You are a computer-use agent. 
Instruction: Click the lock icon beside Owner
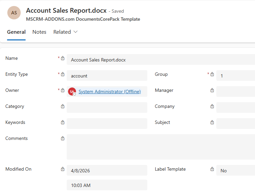pyautogui.click(x=63, y=90)
